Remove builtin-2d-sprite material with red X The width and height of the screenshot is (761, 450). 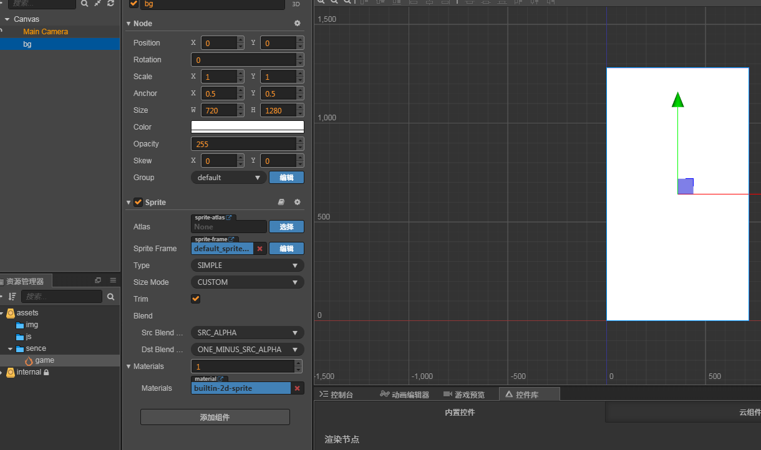point(297,388)
